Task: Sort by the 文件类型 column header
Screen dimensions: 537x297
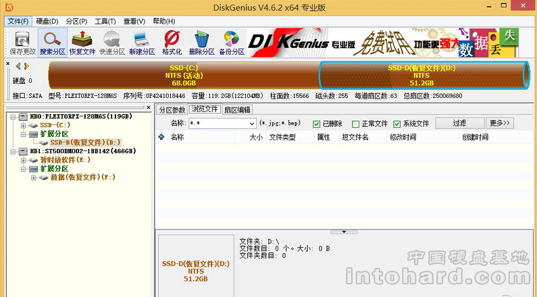Action: click(290, 137)
